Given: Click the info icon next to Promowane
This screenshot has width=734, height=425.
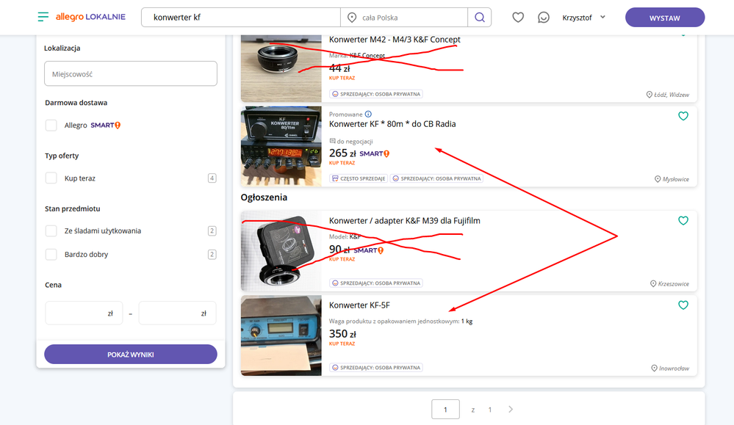Looking at the screenshot, I should [368, 114].
